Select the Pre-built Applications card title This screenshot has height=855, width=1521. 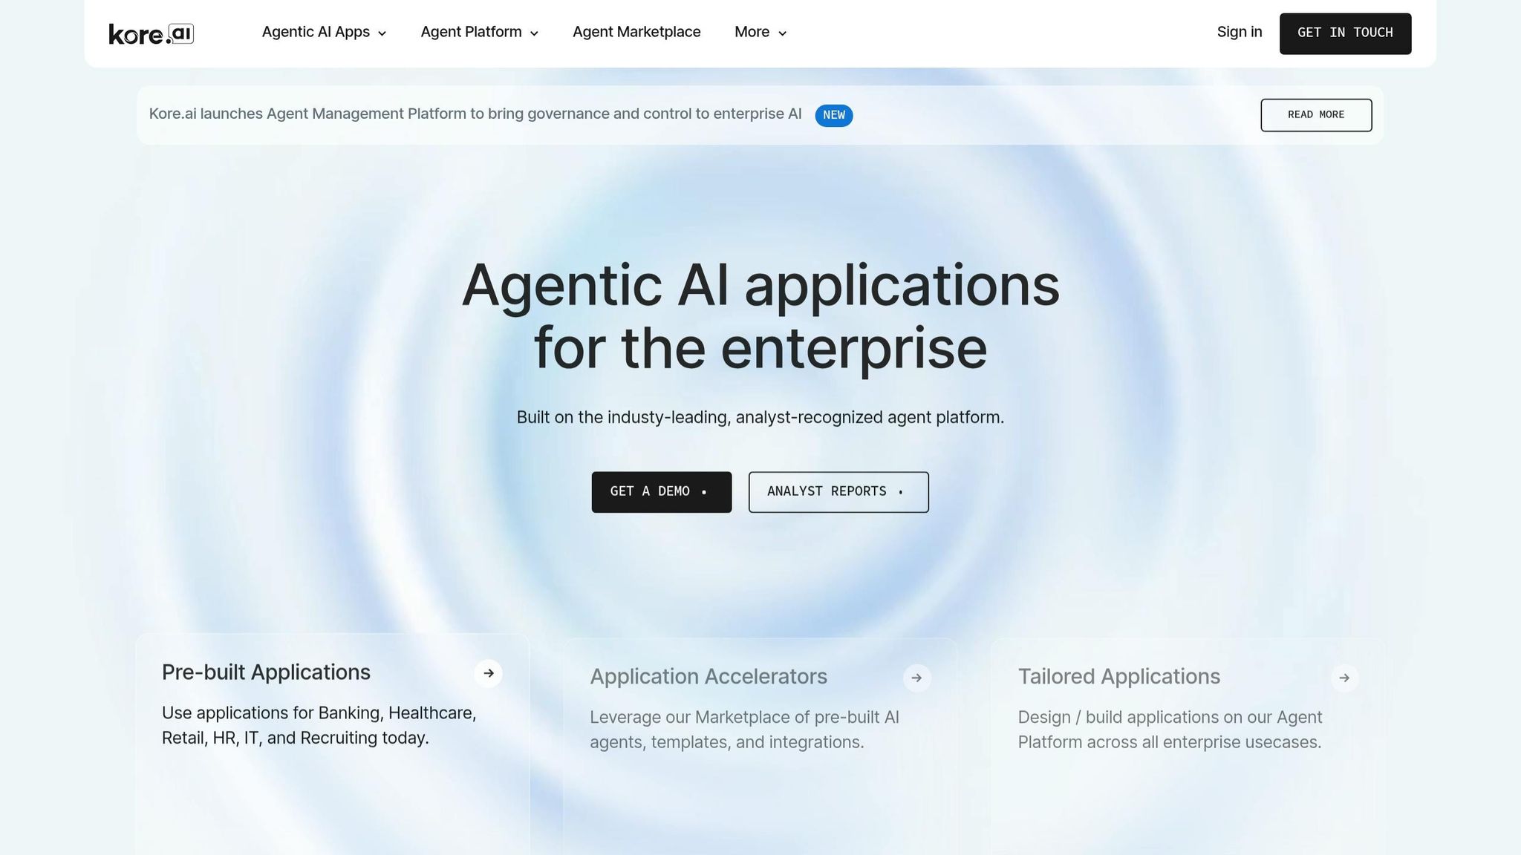(266, 672)
